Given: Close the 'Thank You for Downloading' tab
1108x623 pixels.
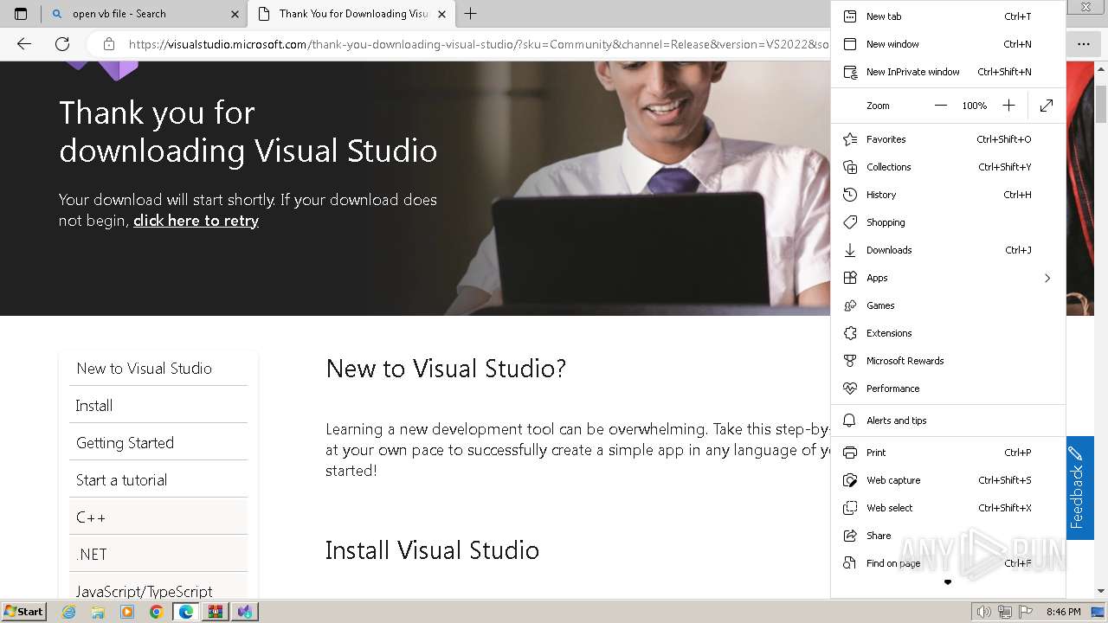Looking at the screenshot, I should pyautogui.click(x=441, y=14).
